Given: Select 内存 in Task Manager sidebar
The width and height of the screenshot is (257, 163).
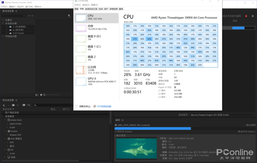Looking at the screenshot, I should click(96, 28).
